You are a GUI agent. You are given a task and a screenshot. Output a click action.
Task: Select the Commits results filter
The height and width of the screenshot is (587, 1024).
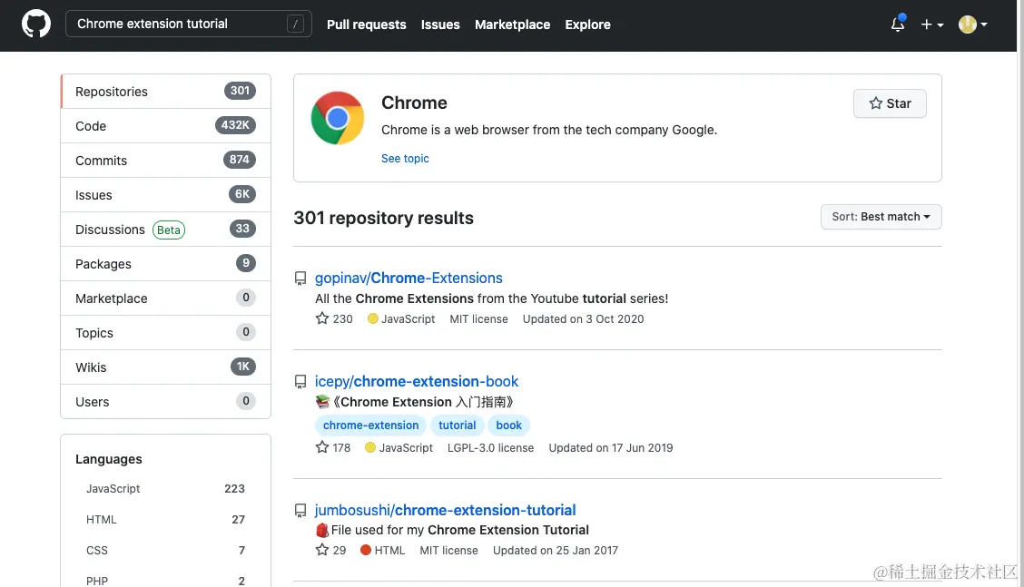click(x=165, y=161)
